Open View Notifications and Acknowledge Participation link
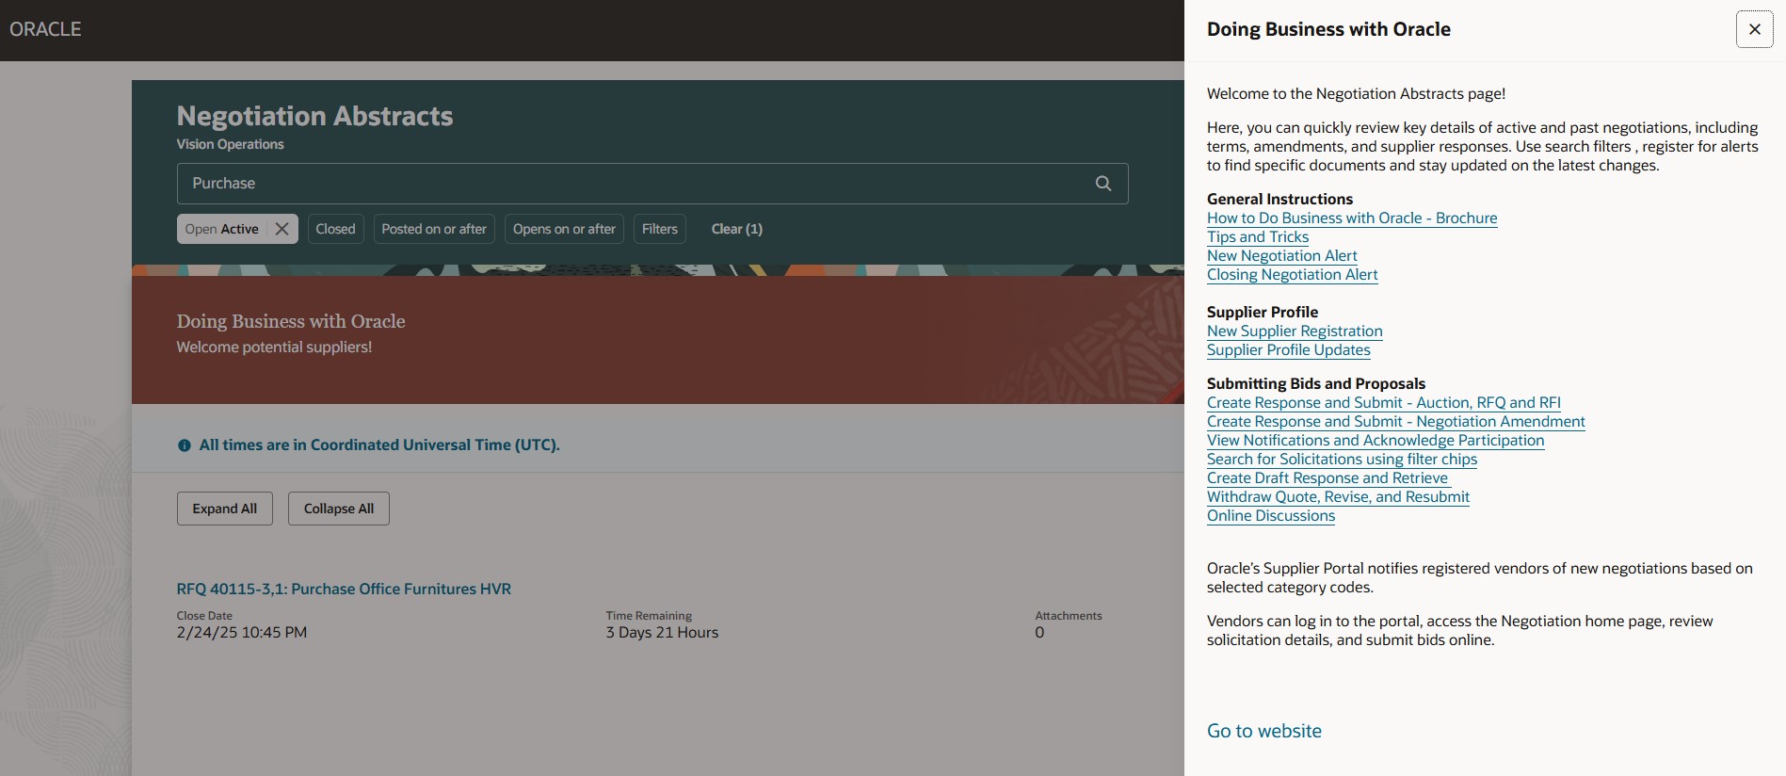This screenshot has height=776, width=1786. [x=1376, y=440]
